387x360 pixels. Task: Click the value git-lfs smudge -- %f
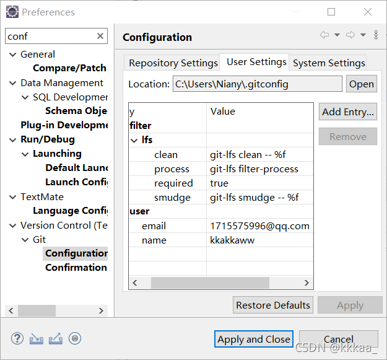click(254, 198)
